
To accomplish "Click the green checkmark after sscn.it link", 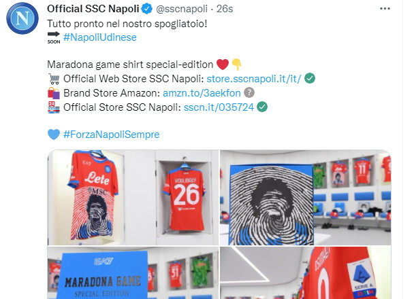I will pyautogui.click(x=262, y=107).
